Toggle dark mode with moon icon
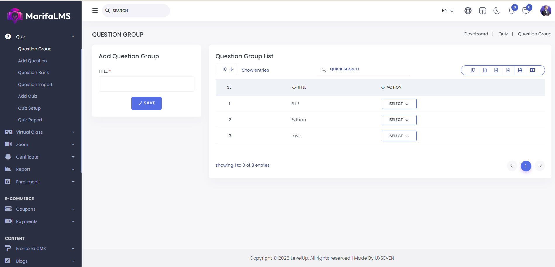Viewport: 555px width, 267px height. 497,11
